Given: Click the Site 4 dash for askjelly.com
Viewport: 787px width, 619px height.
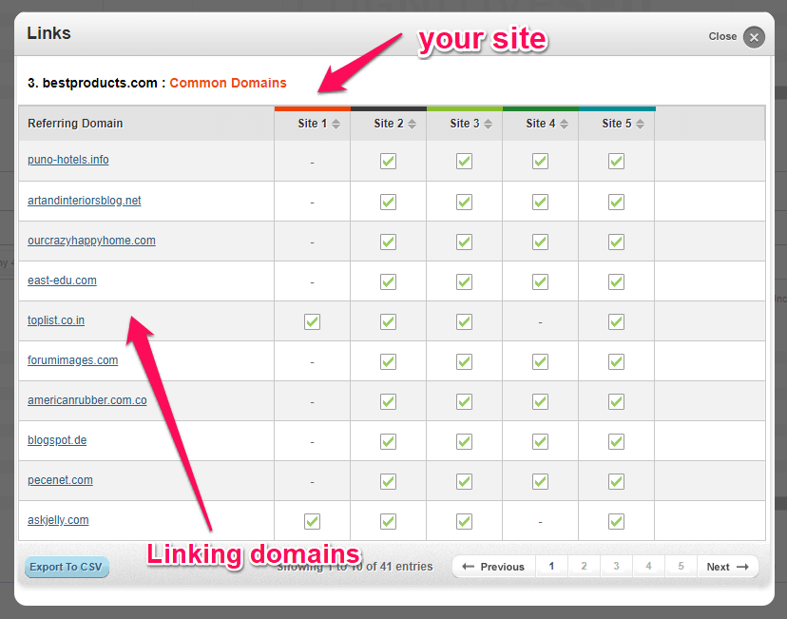Looking at the screenshot, I should [540, 523].
